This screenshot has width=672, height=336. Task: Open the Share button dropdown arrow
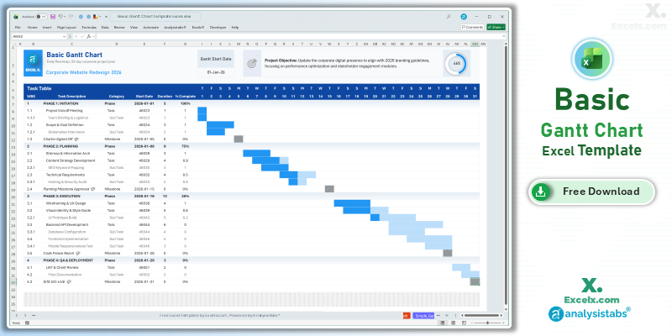pyautogui.click(x=503, y=27)
